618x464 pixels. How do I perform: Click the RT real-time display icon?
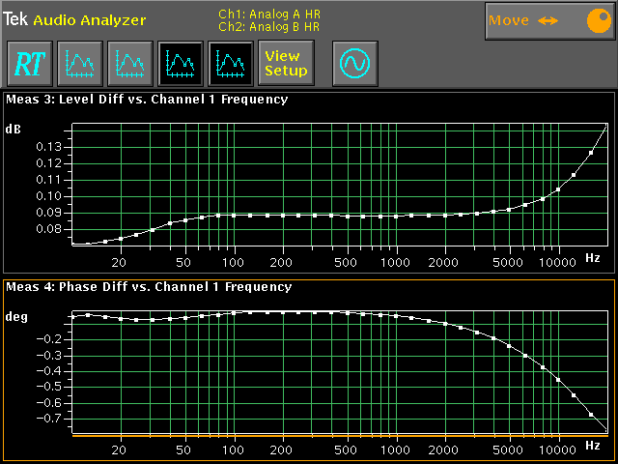click(x=29, y=64)
